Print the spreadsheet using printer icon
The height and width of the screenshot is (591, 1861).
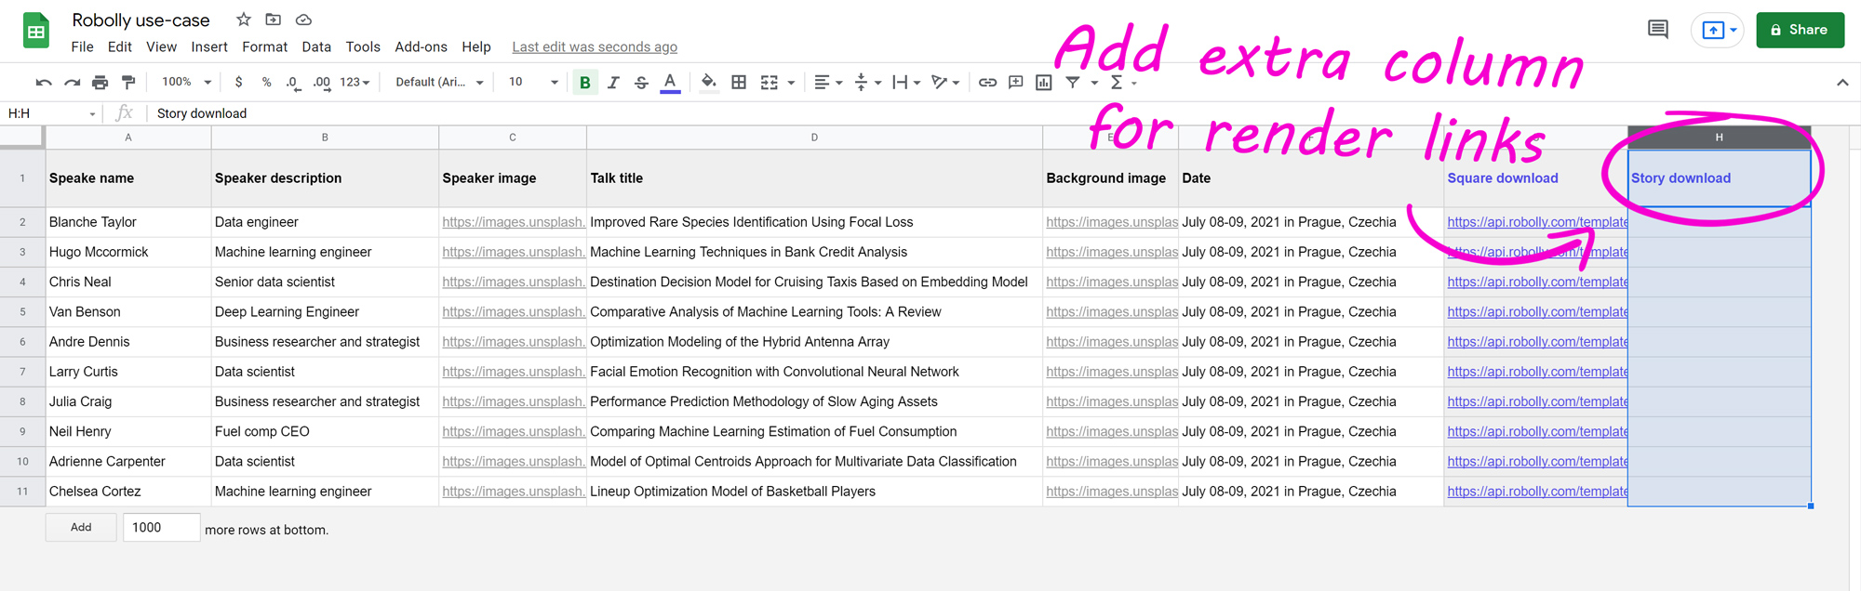100,83
